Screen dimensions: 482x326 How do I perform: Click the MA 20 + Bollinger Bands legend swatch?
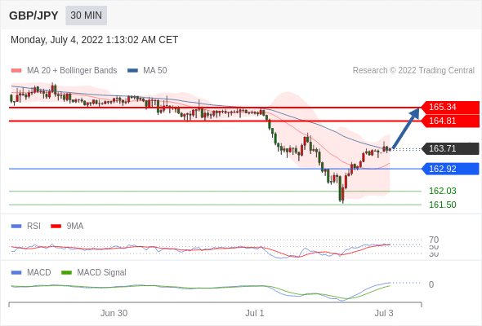coord(16,71)
